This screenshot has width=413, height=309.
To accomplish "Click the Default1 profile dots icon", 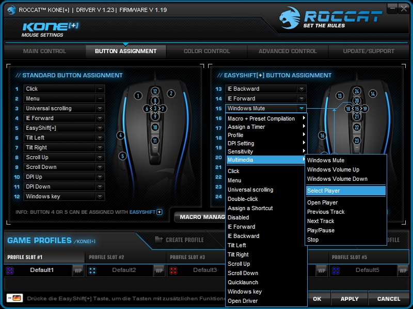I will (x=10, y=270).
